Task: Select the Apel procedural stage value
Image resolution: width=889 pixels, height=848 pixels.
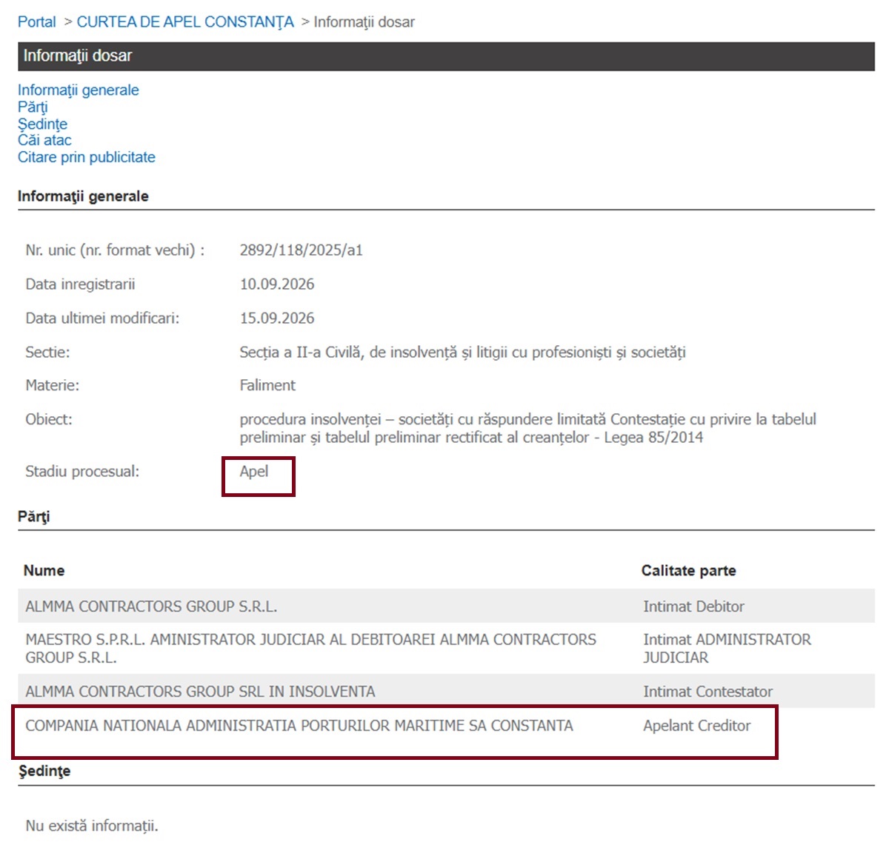Action: pyautogui.click(x=253, y=472)
